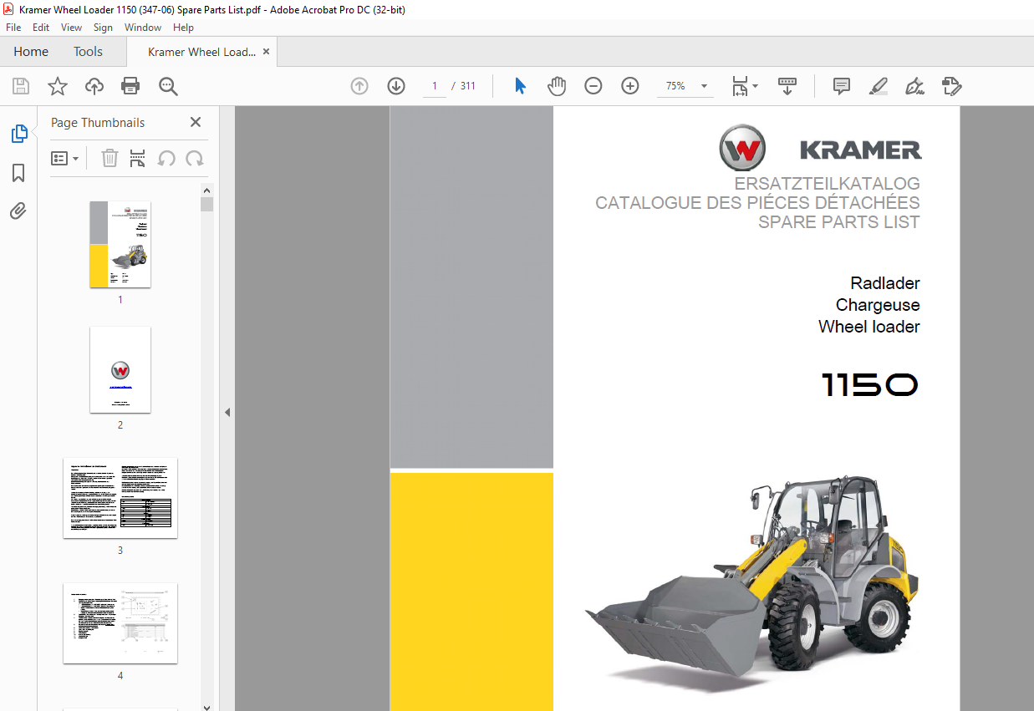Open the Help menu

pyautogui.click(x=183, y=28)
